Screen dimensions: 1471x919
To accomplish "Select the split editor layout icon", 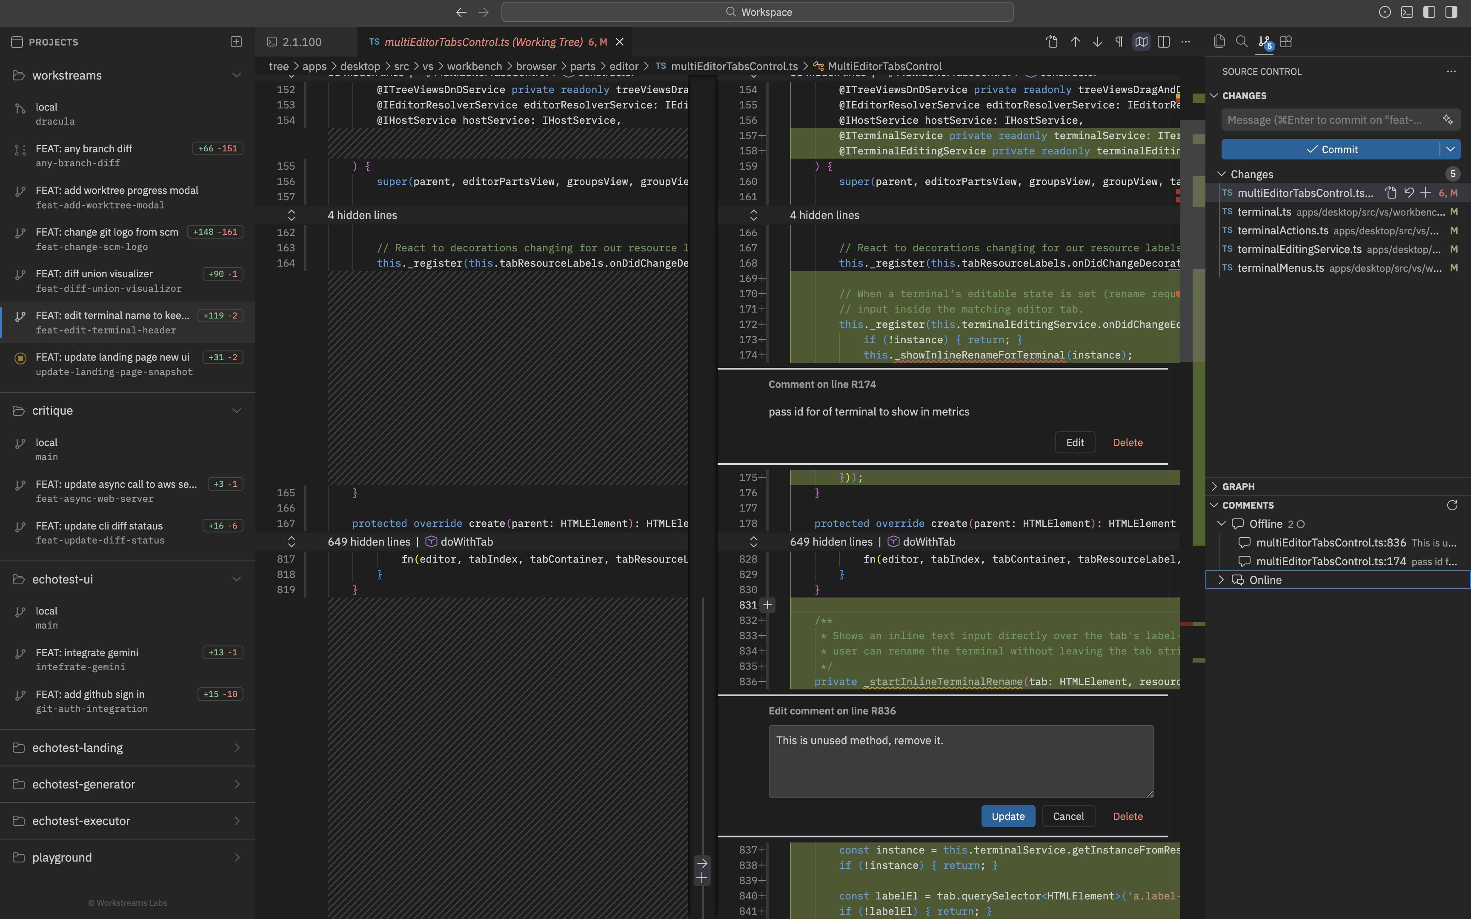I will pyautogui.click(x=1165, y=42).
